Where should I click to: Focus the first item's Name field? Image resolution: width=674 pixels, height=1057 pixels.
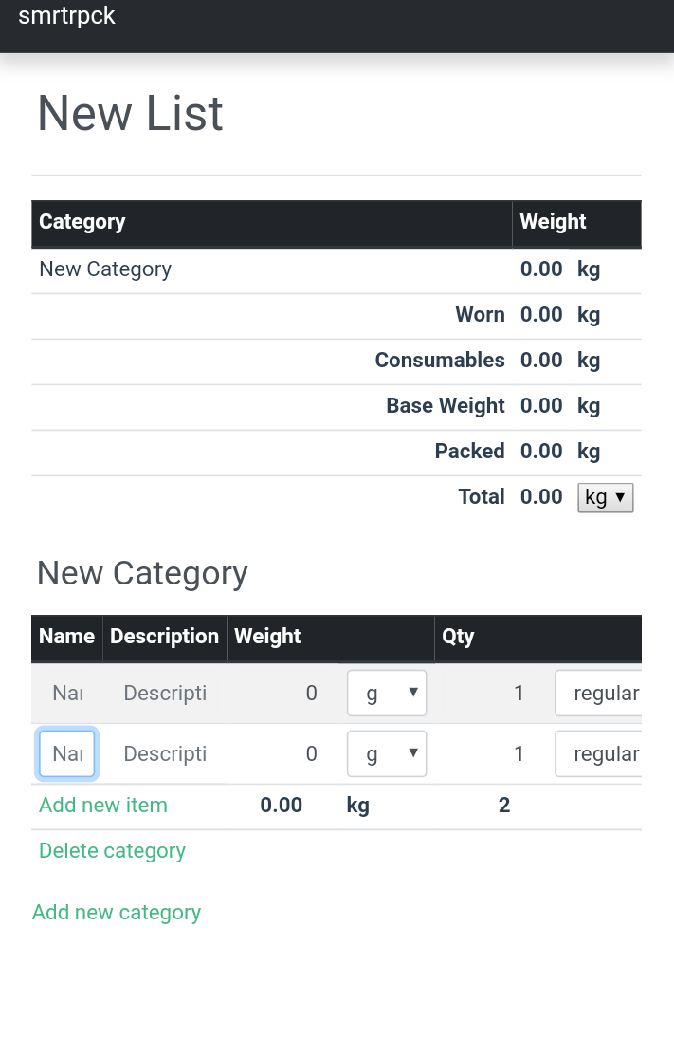point(66,693)
